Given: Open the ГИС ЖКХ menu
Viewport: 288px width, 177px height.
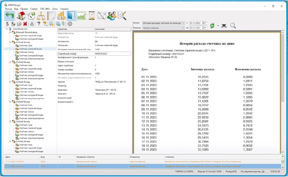Looking at the screenshot, I should [45, 9].
